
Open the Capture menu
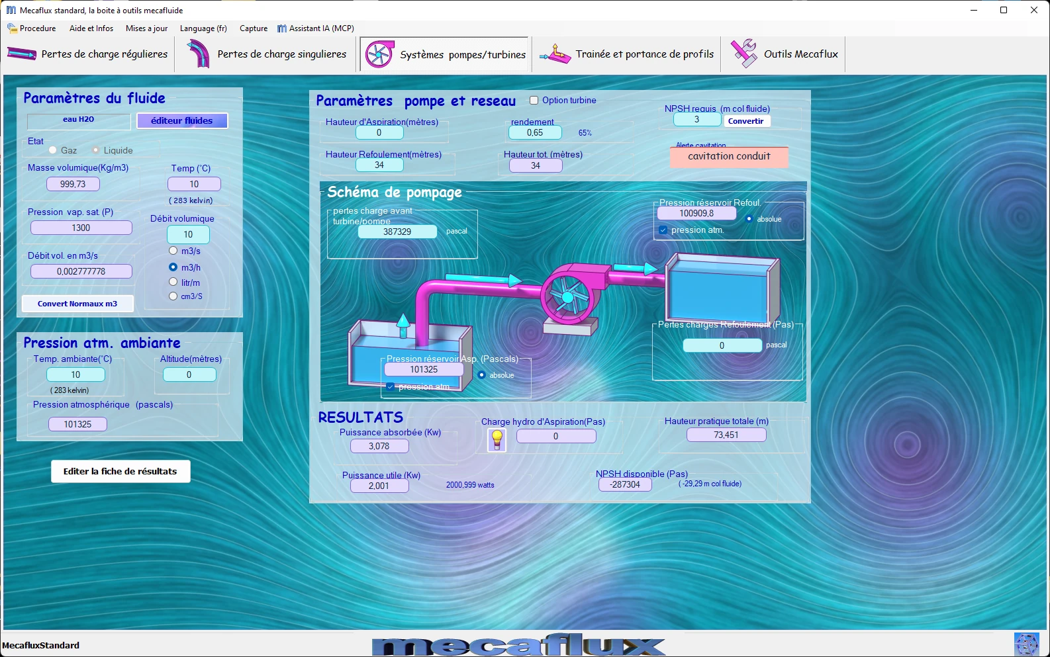click(254, 28)
